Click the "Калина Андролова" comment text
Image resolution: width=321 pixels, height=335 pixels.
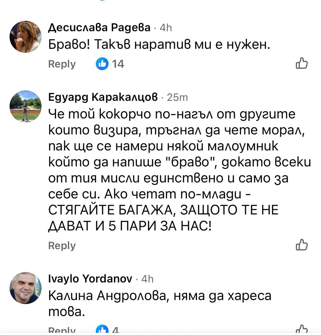pyautogui.click(x=160, y=296)
